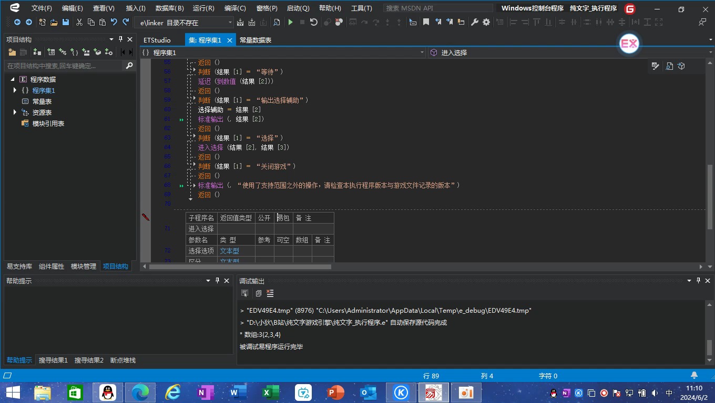Cut selection using the scissors icon
715x403 pixels.
[x=79, y=22]
